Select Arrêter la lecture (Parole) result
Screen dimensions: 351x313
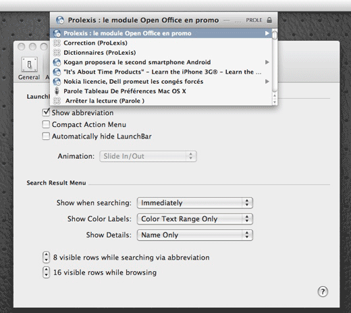(161, 101)
